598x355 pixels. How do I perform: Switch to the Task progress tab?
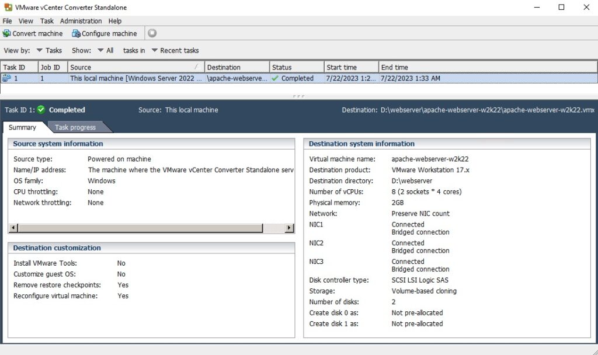coord(75,127)
